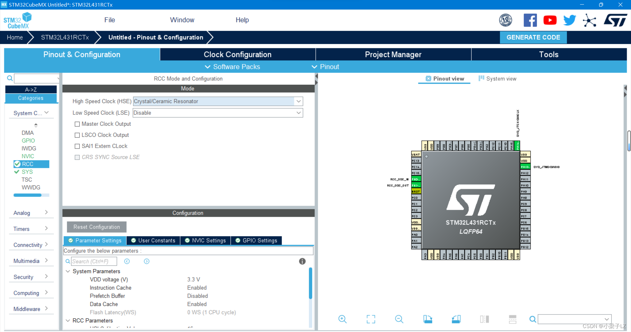Select the NRST pin on the chip
The image size is (631, 332).
pos(416,191)
